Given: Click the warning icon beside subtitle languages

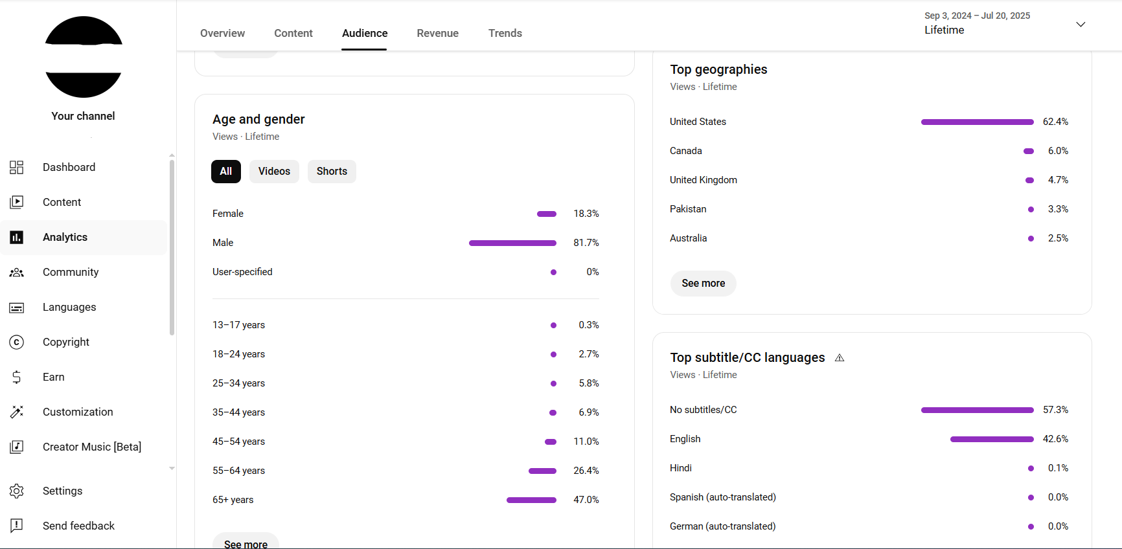Looking at the screenshot, I should [x=840, y=358].
